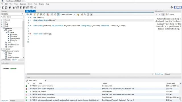182x102 pixels.
Task: Select the Indexes node under cliente
Action: (x=15, y=37)
